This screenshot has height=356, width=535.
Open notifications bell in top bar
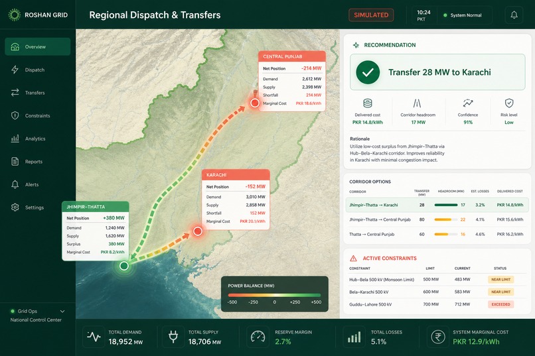coord(514,15)
